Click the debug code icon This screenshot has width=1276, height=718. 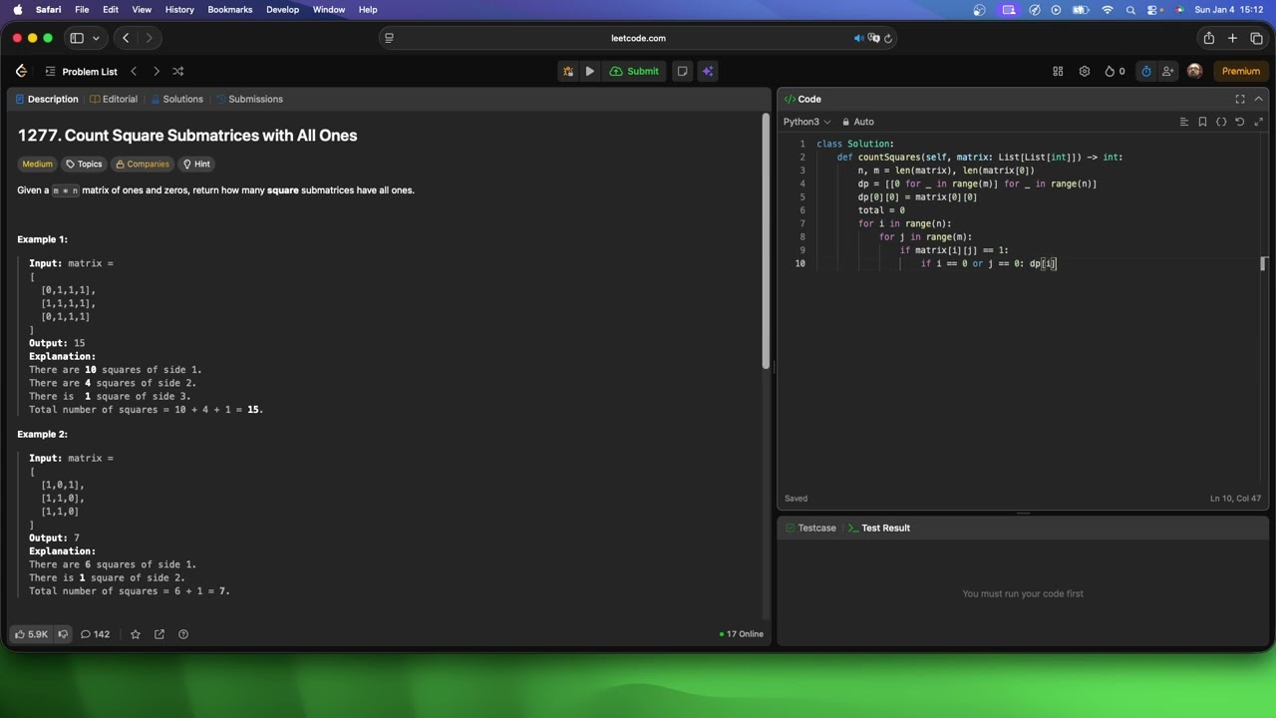568,71
